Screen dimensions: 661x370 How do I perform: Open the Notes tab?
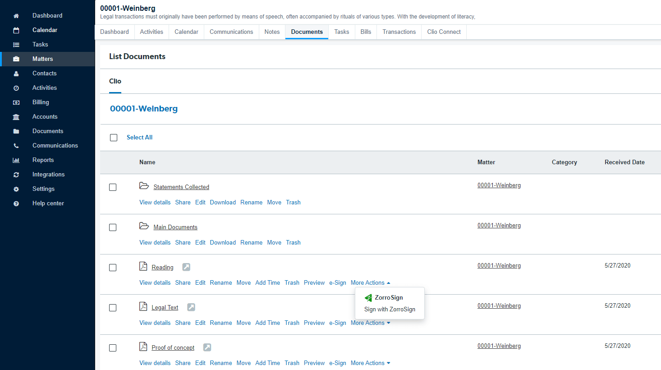(272, 32)
